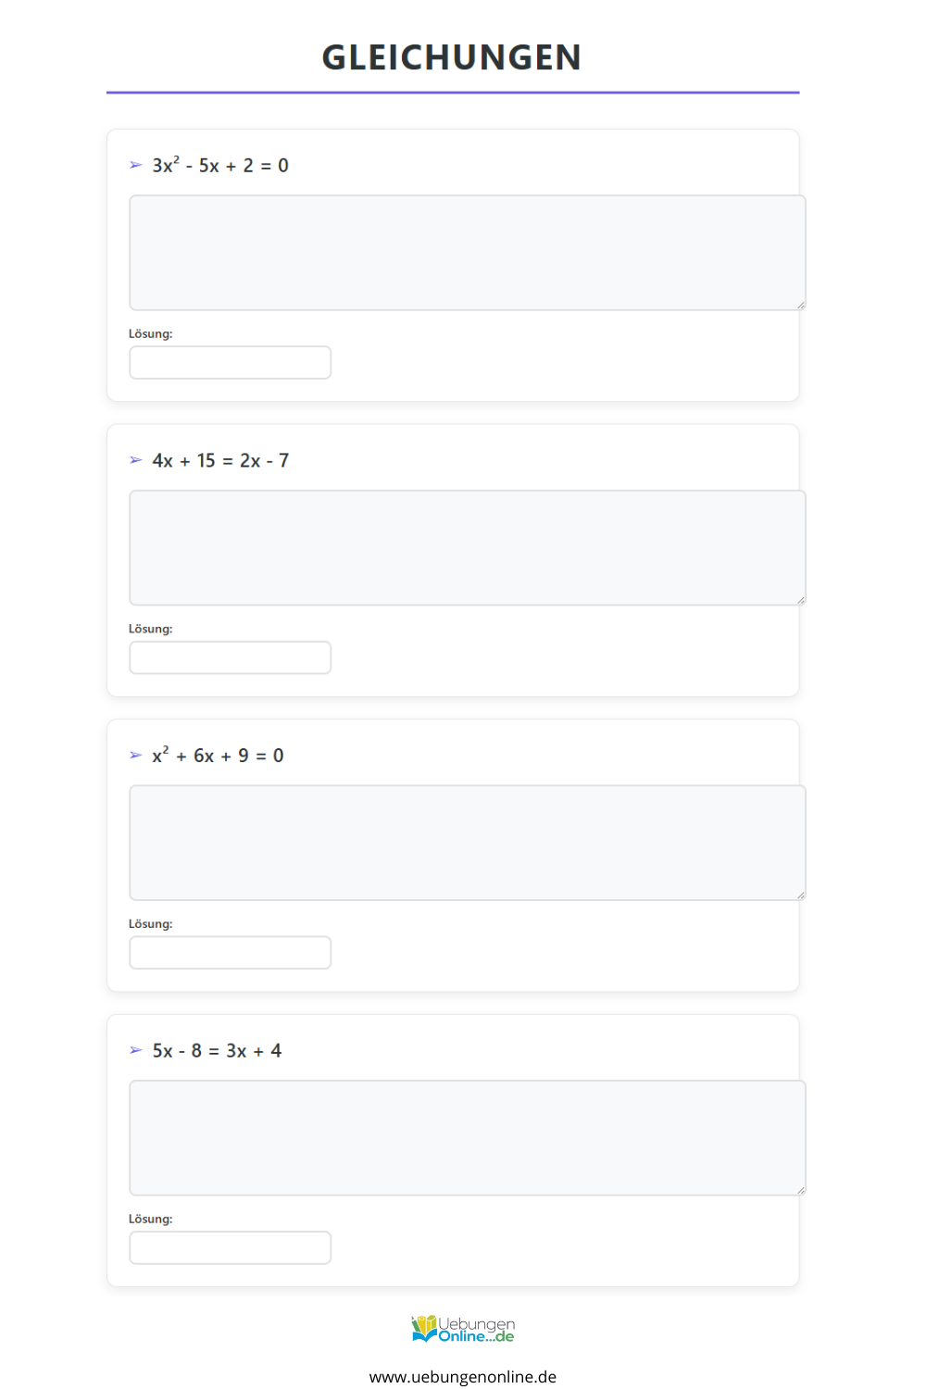The image size is (926, 1389).
Task: Click the arrow icon beside 5x - 8 = 3x + 4
Action: click(x=136, y=1050)
